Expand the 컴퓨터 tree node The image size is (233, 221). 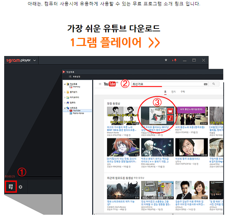65,103
